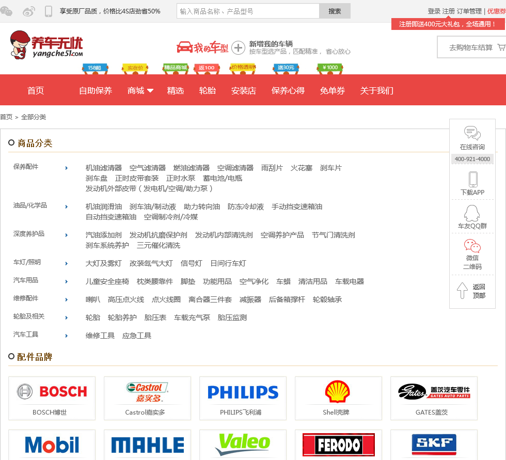Expand the 深度养护品 category arrow
Image resolution: width=506 pixels, height=460 pixels.
(x=67, y=235)
